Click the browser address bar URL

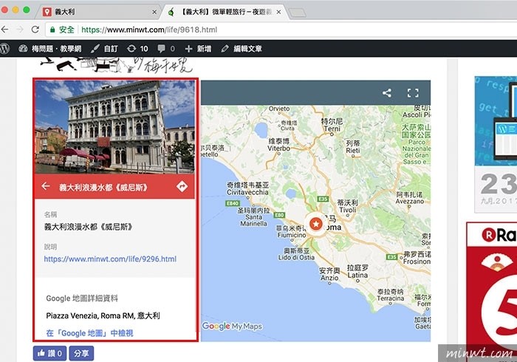[148, 30]
